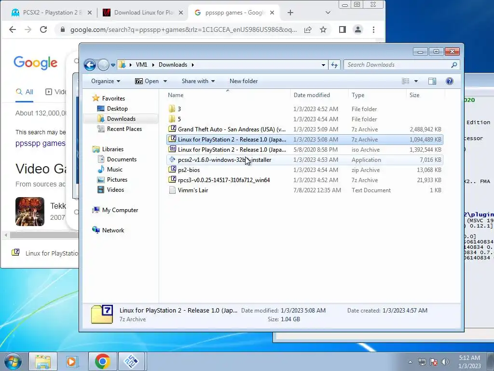Click the volume icon in system tray

point(445,362)
